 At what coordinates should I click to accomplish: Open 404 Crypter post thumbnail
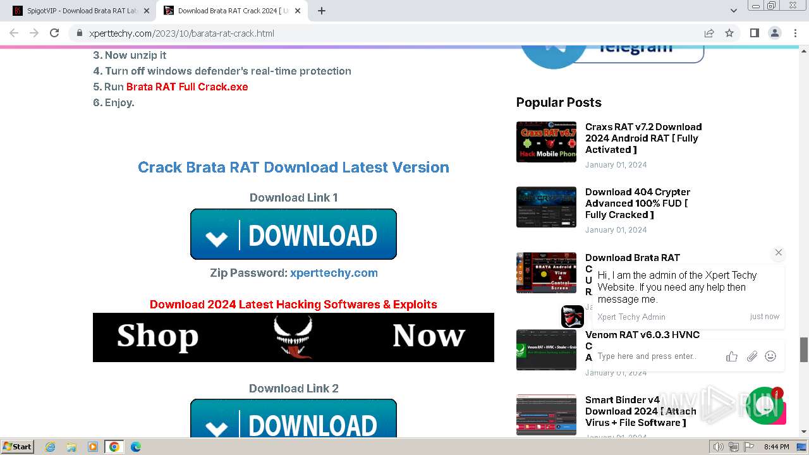546,207
